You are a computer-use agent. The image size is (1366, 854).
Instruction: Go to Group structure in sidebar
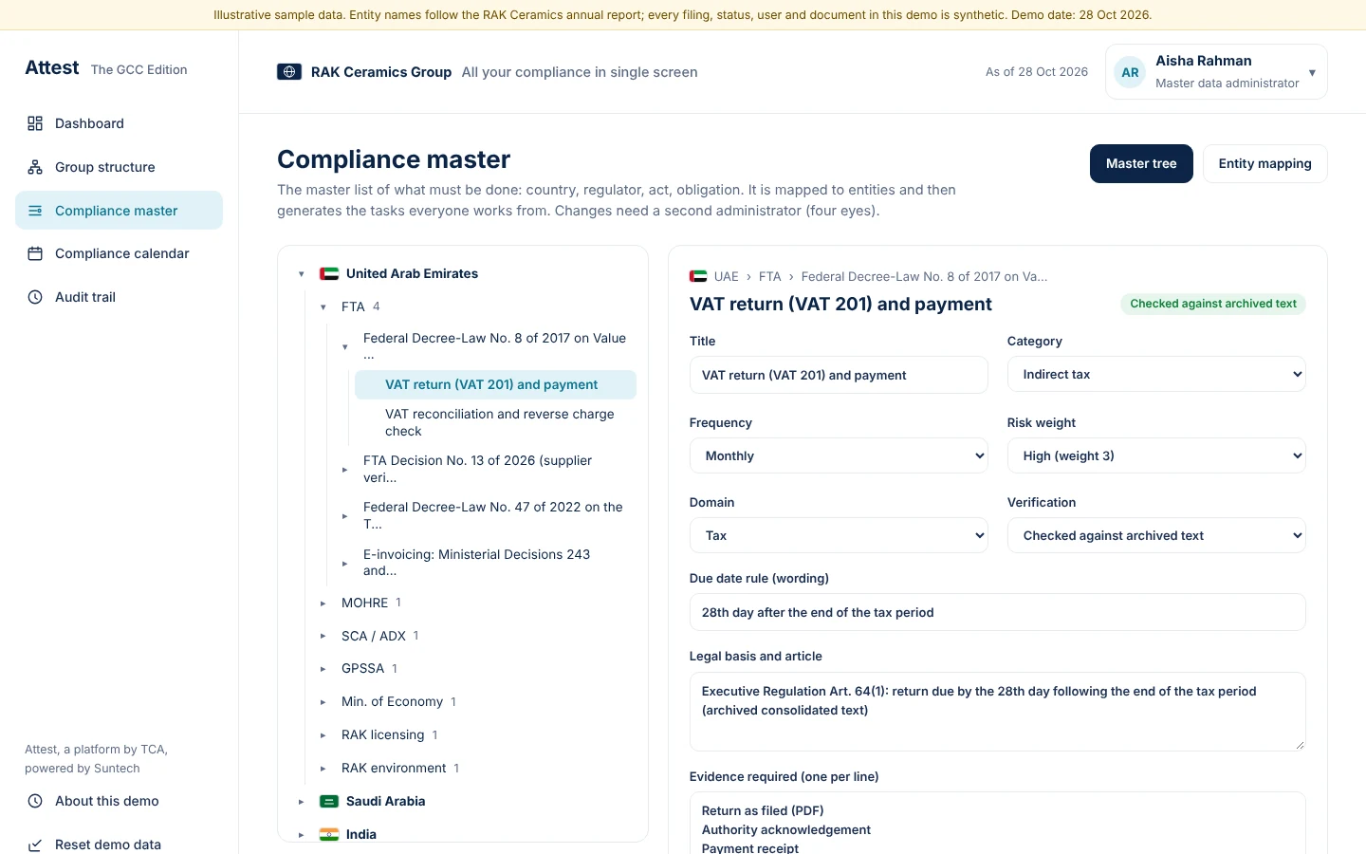(x=119, y=167)
